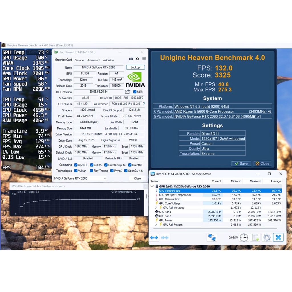Click the GPU Power lightning icon
Image resolution: width=292 pixels, height=292 pixels.
click(157, 220)
